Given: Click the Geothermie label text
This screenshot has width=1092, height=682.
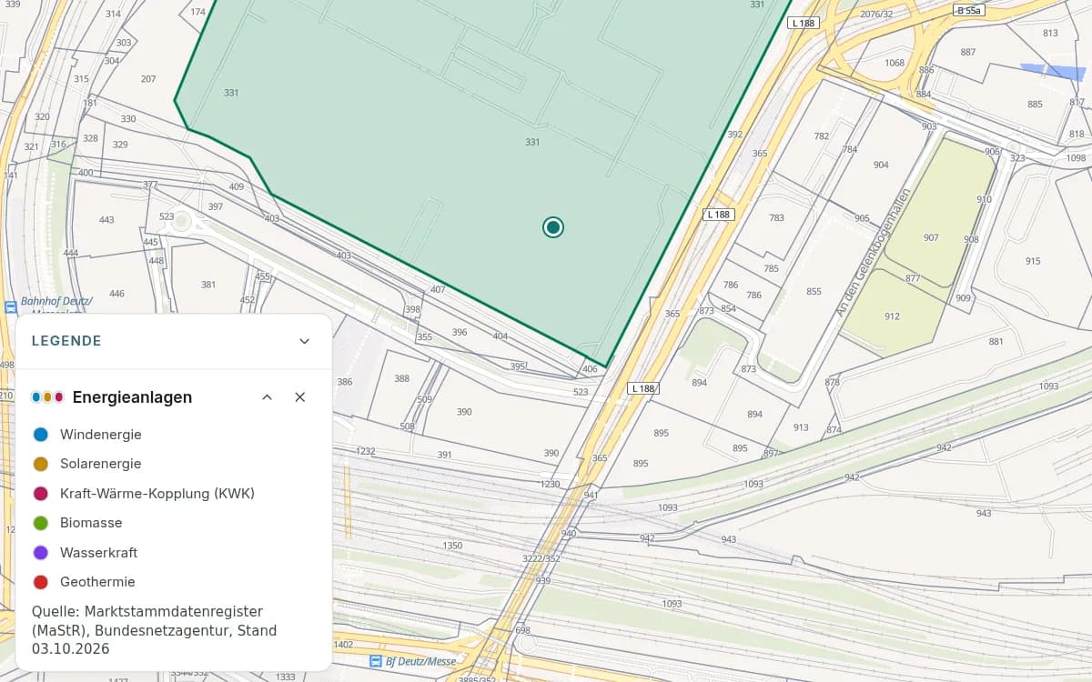Looking at the screenshot, I should coord(97,582).
